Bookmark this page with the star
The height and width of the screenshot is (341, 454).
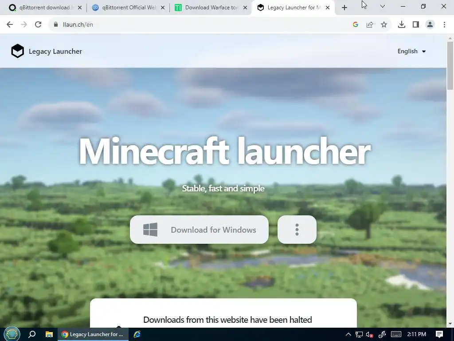[384, 25]
